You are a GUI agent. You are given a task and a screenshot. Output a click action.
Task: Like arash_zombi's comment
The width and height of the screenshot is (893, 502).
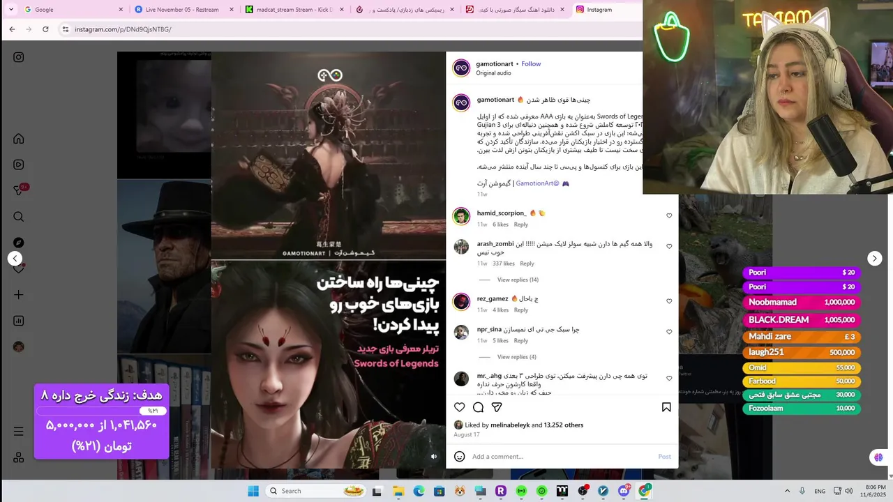point(669,247)
